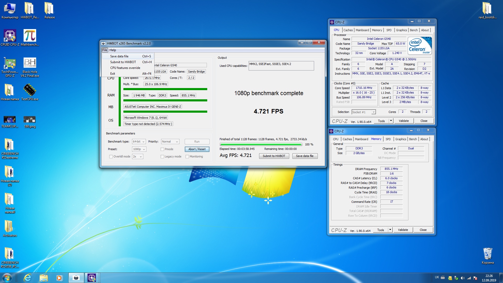Open media player taskbar icon
Image resolution: width=503 pixels, height=283 pixels.
(x=59, y=278)
